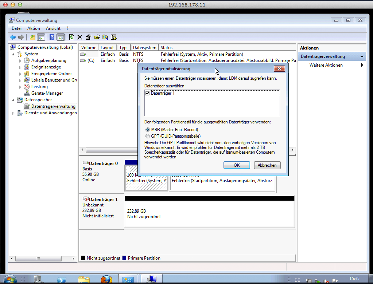Sort by the Layout column header
This screenshot has height=284, width=373.
click(107, 48)
